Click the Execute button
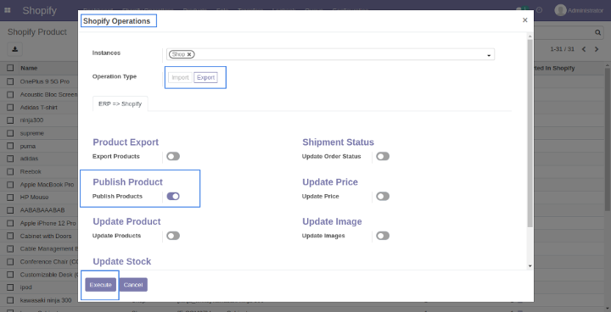Image resolution: width=611 pixels, height=312 pixels. (x=100, y=285)
